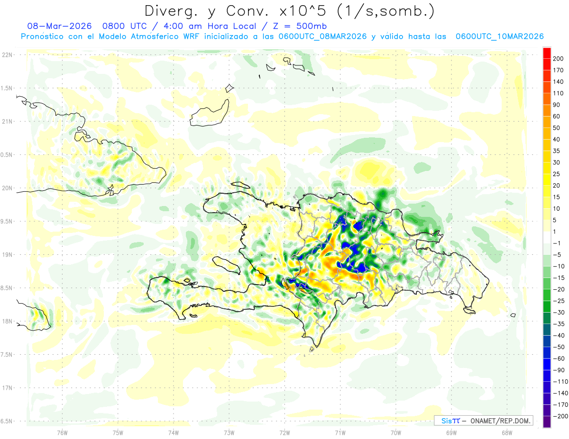The image size is (569, 439).
Task: Click the "72W" longitude label
Action: (284, 432)
